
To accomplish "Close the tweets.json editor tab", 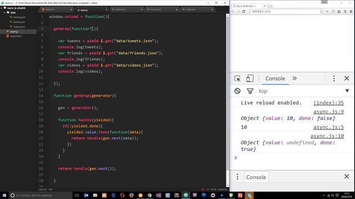I will [141, 10].
